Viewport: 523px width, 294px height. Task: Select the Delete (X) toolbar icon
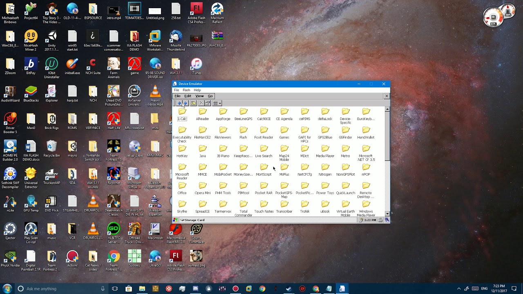point(201,103)
